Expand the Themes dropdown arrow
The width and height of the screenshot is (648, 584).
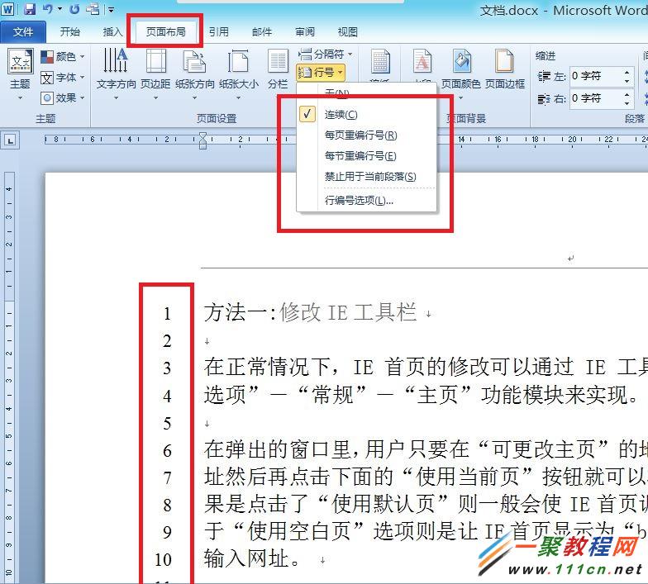[x=20, y=97]
